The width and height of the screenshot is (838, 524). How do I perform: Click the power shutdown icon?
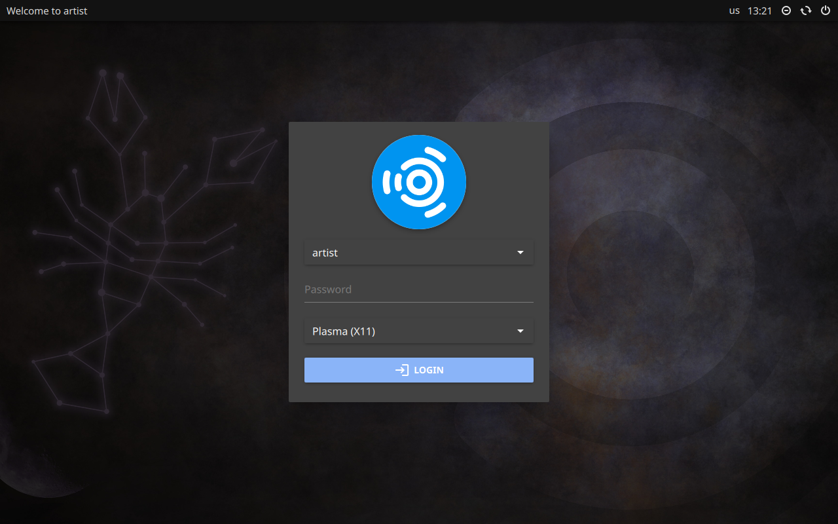826,10
